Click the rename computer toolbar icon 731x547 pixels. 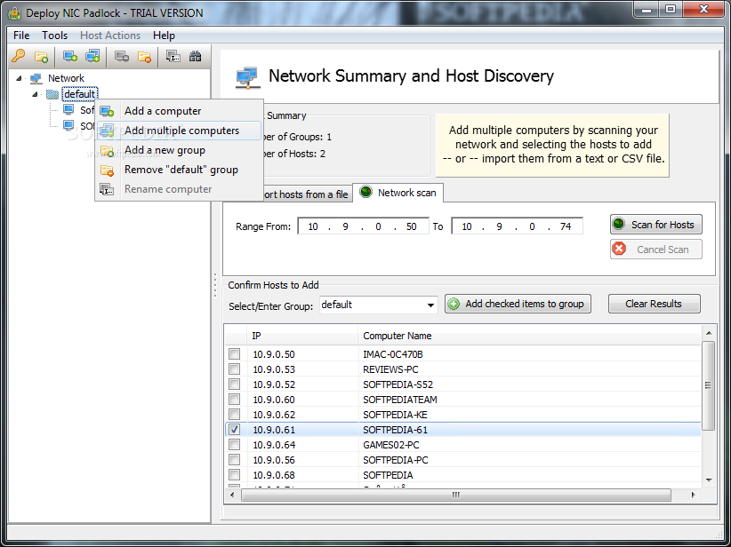tap(173, 56)
